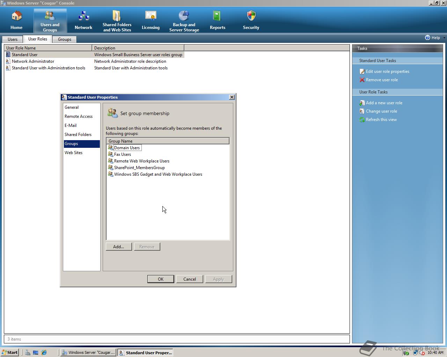Viewport: 447px width, 357px height.
Task: Open the Home section icon
Action: click(x=16, y=16)
